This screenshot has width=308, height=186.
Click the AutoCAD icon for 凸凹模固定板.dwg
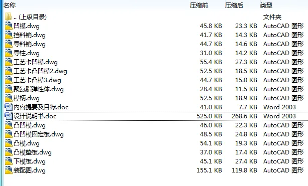[9, 134]
